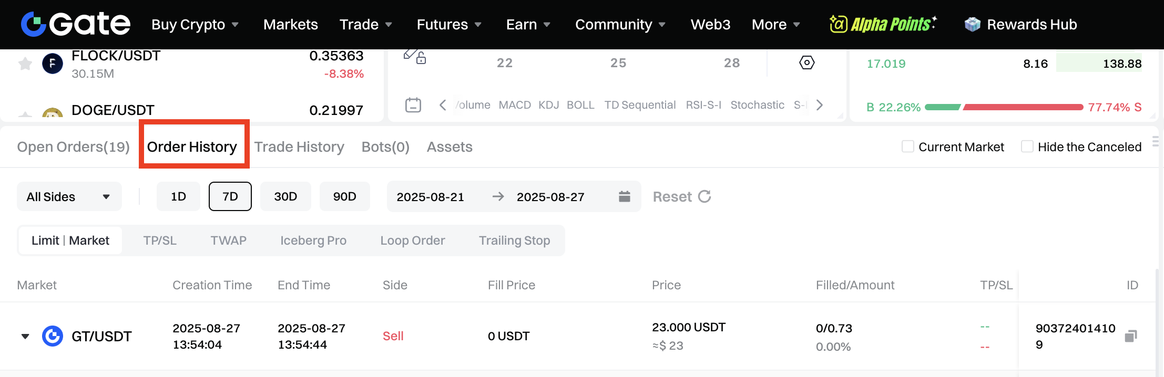The image size is (1164, 377).
Task: Expand the GT/USDT order row
Action: tap(25, 336)
